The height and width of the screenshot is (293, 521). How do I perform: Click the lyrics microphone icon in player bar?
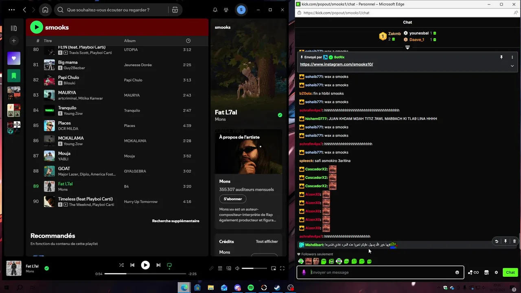211,268
